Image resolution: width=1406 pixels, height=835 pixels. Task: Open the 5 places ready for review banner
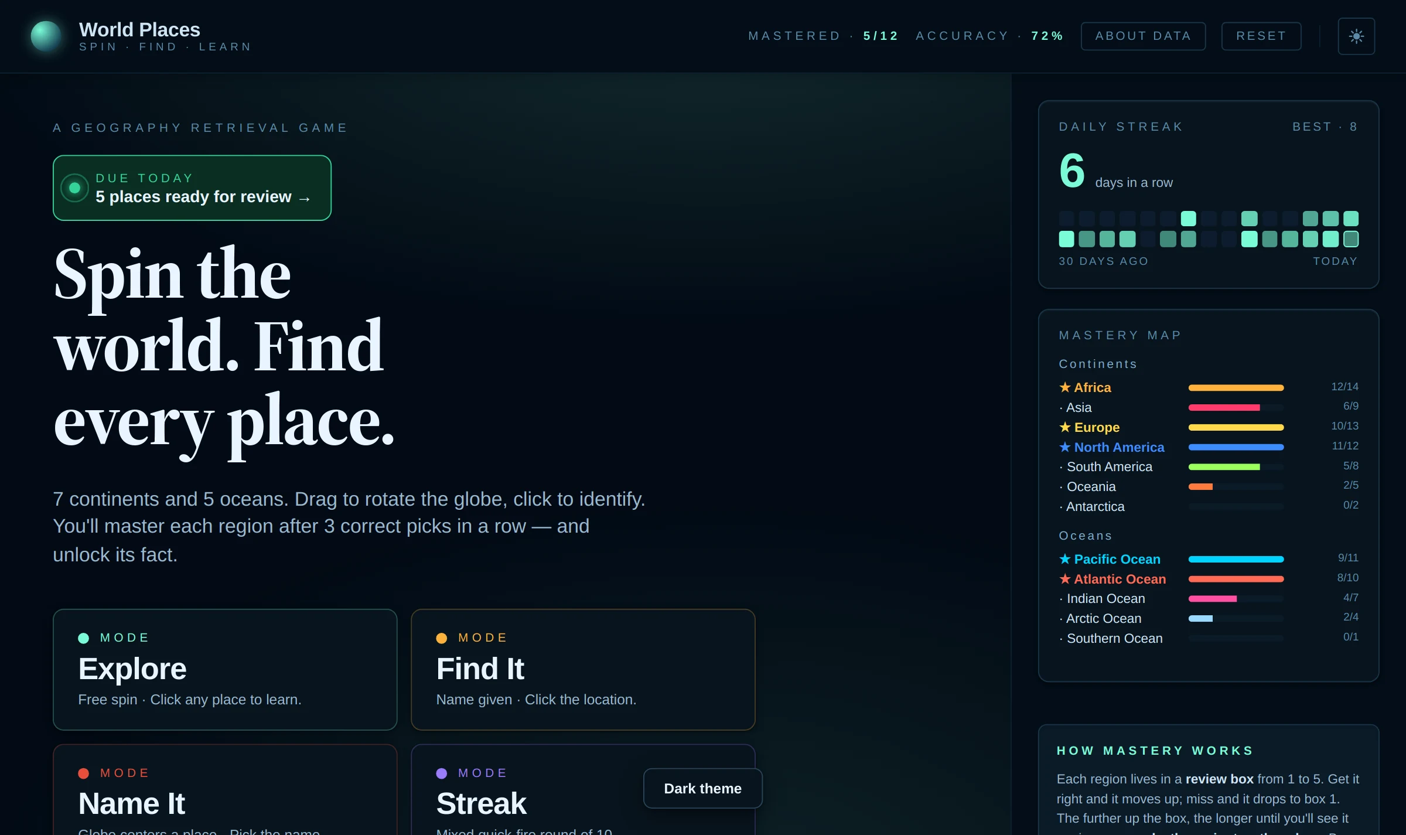tap(192, 188)
